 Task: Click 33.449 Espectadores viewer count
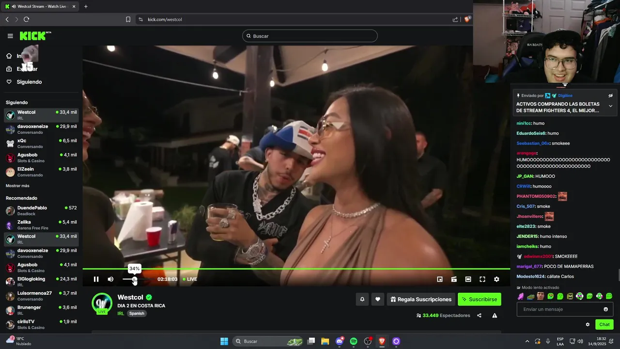443,316
